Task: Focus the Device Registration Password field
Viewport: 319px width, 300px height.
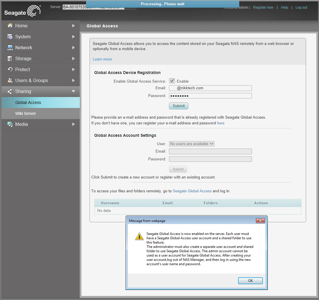Action: pos(210,96)
